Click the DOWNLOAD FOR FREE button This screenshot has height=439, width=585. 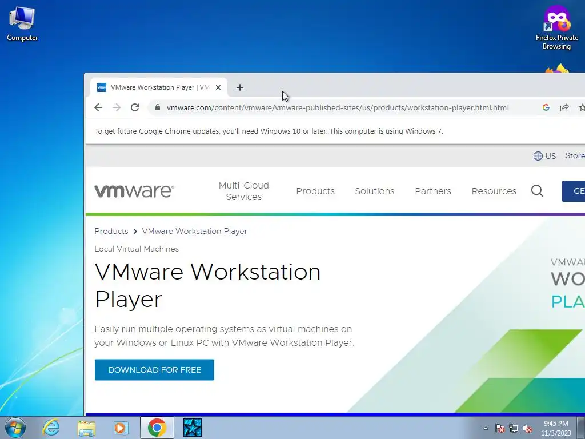[x=154, y=370]
